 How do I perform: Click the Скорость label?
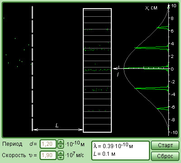14,155
